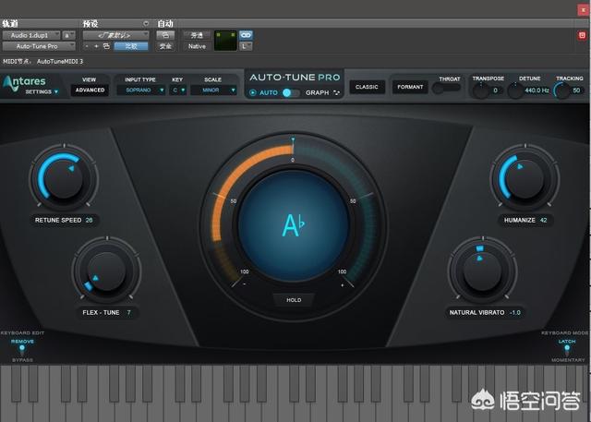
Task: Switch view with the ADVANCED button
Action: [x=90, y=90]
